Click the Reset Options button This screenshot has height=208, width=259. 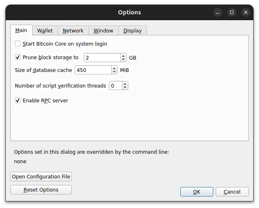coord(41,190)
